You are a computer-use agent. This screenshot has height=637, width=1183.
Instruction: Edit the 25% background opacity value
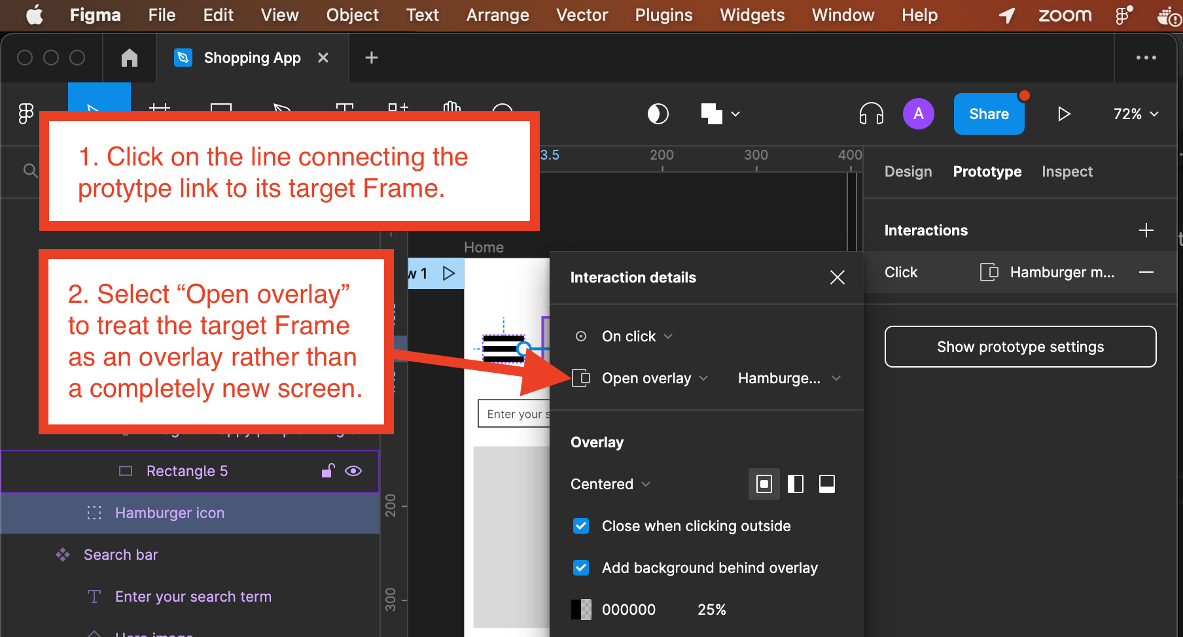point(711,610)
